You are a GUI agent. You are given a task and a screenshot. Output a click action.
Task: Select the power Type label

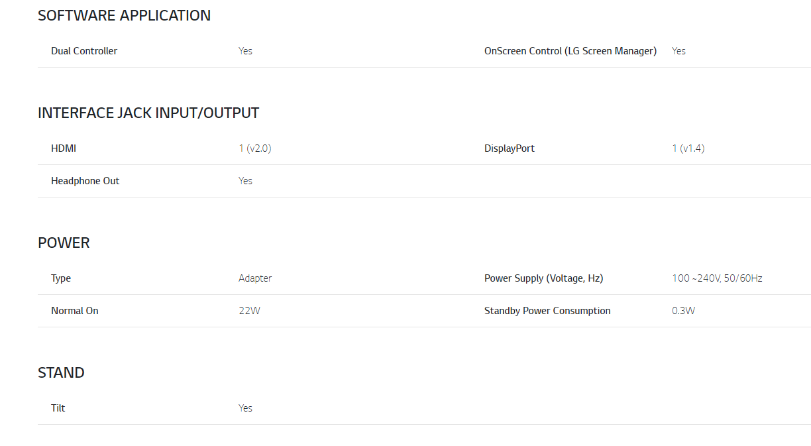point(61,278)
